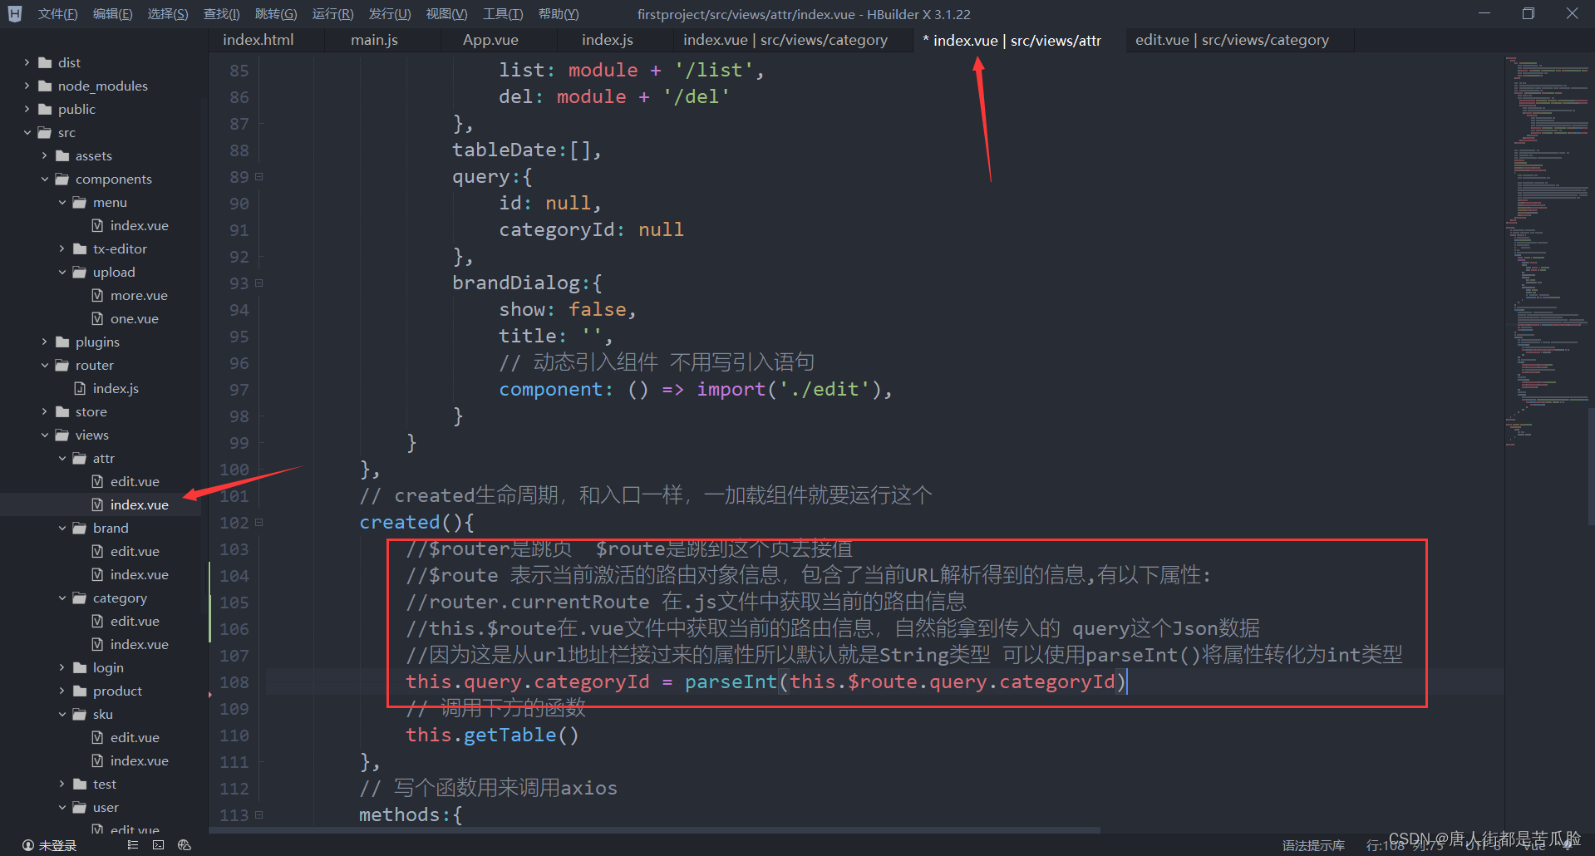Select the sku folder in tree
This screenshot has width=1595, height=856.
pos(102,714)
